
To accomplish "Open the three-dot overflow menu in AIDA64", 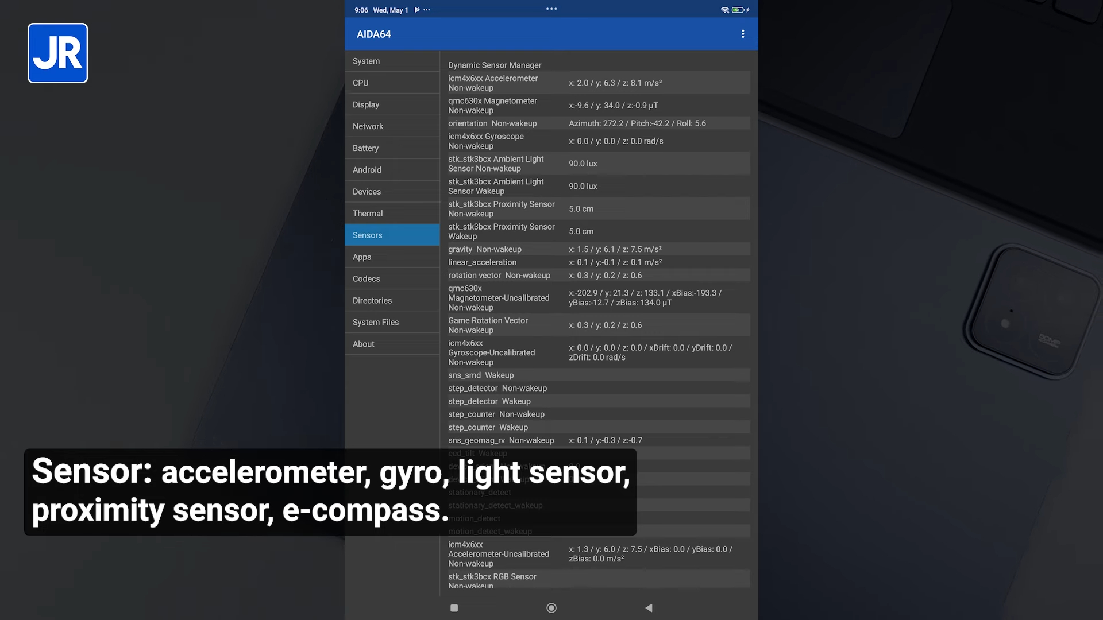I will click(743, 34).
